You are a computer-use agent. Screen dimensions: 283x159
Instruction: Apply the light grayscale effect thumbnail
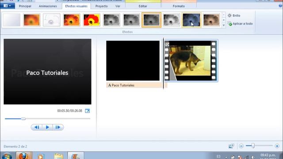click(171, 20)
